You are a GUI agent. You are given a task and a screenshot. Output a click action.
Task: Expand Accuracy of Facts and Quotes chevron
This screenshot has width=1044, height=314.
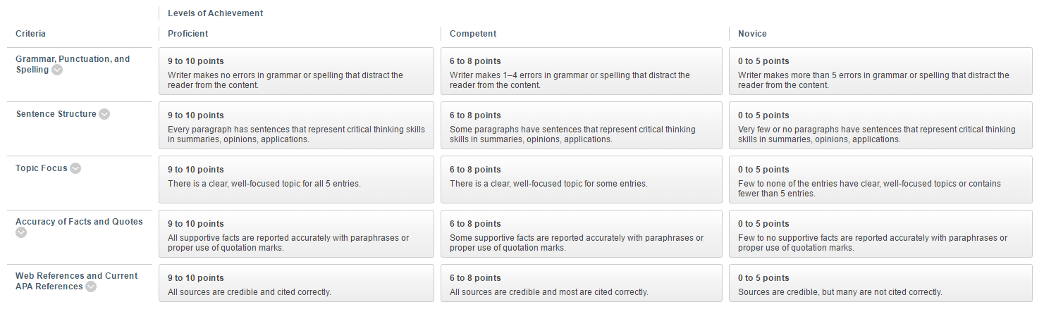point(21,232)
